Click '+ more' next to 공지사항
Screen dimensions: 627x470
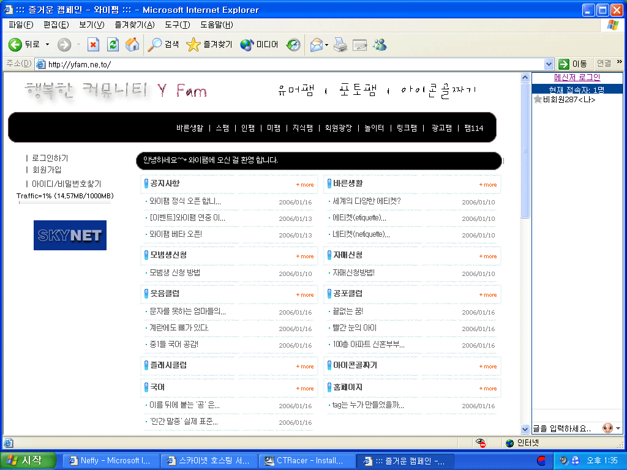click(x=305, y=184)
